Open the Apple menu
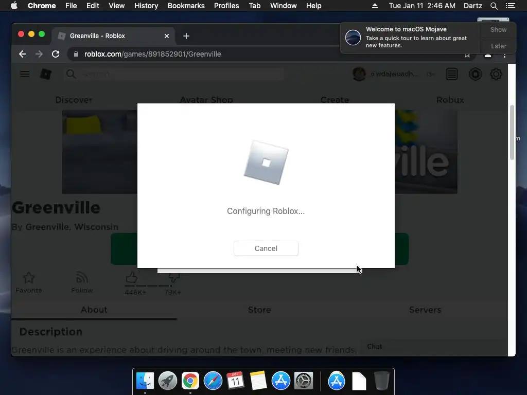This screenshot has width=527, height=395. 14,6
